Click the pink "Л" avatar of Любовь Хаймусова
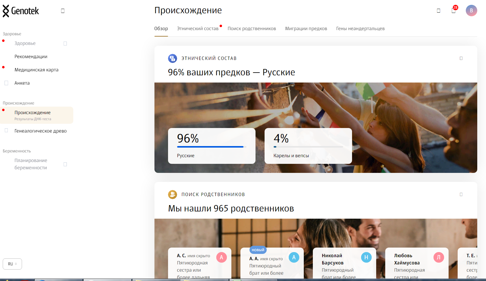 coord(439,257)
